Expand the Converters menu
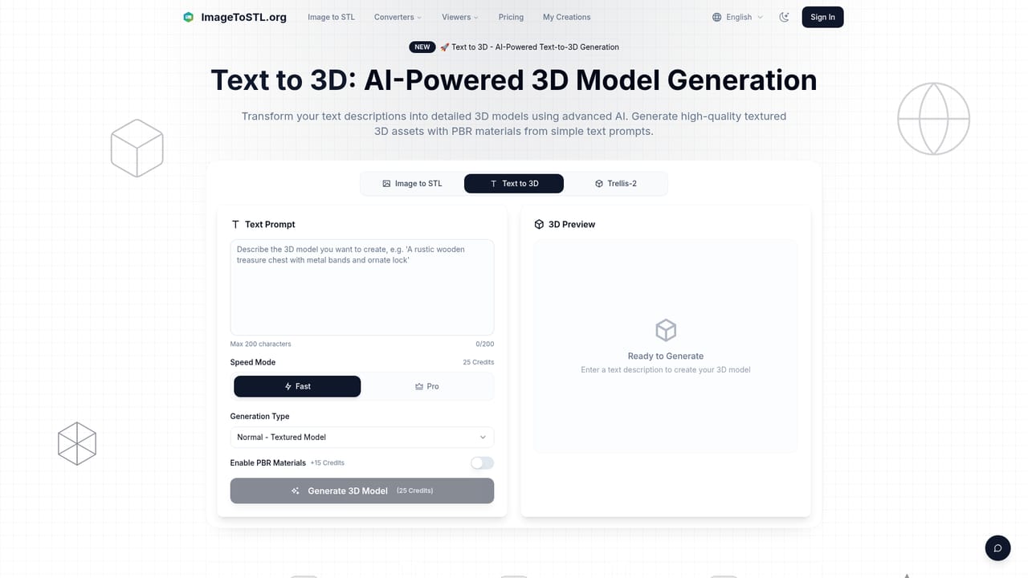1028x578 pixels. (398, 17)
